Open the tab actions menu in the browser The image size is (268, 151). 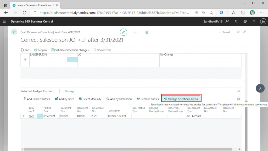5,5
